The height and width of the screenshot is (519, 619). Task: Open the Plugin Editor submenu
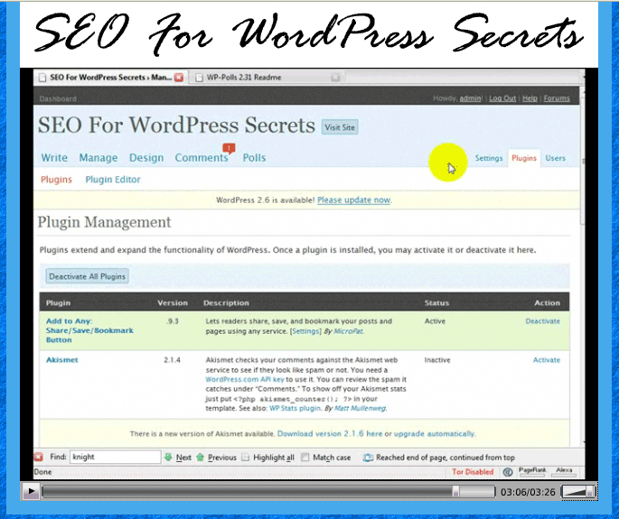[113, 180]
